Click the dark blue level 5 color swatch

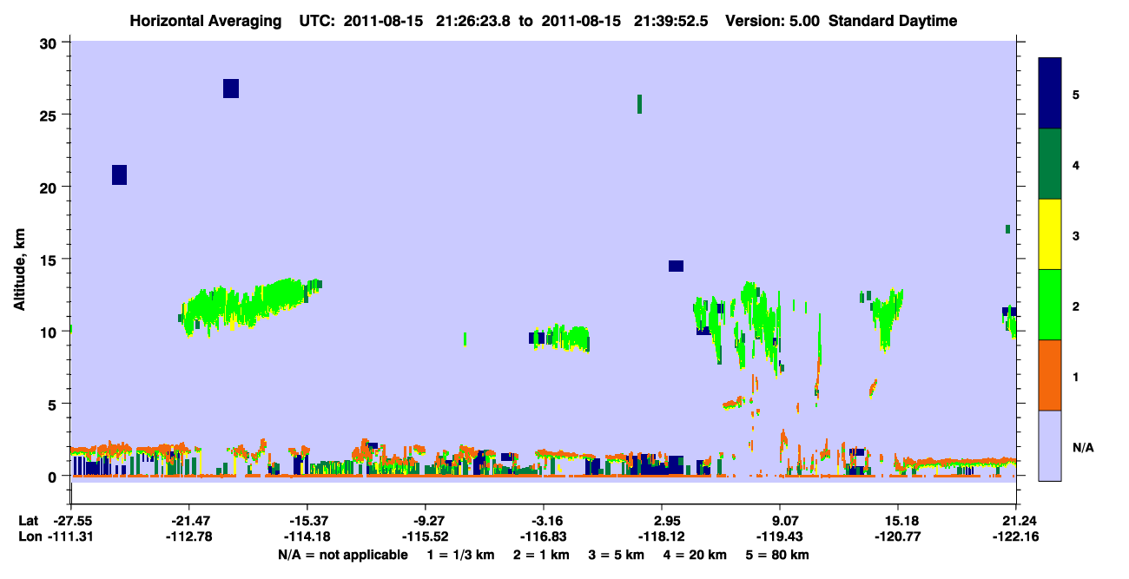[x=1050, y=93]
